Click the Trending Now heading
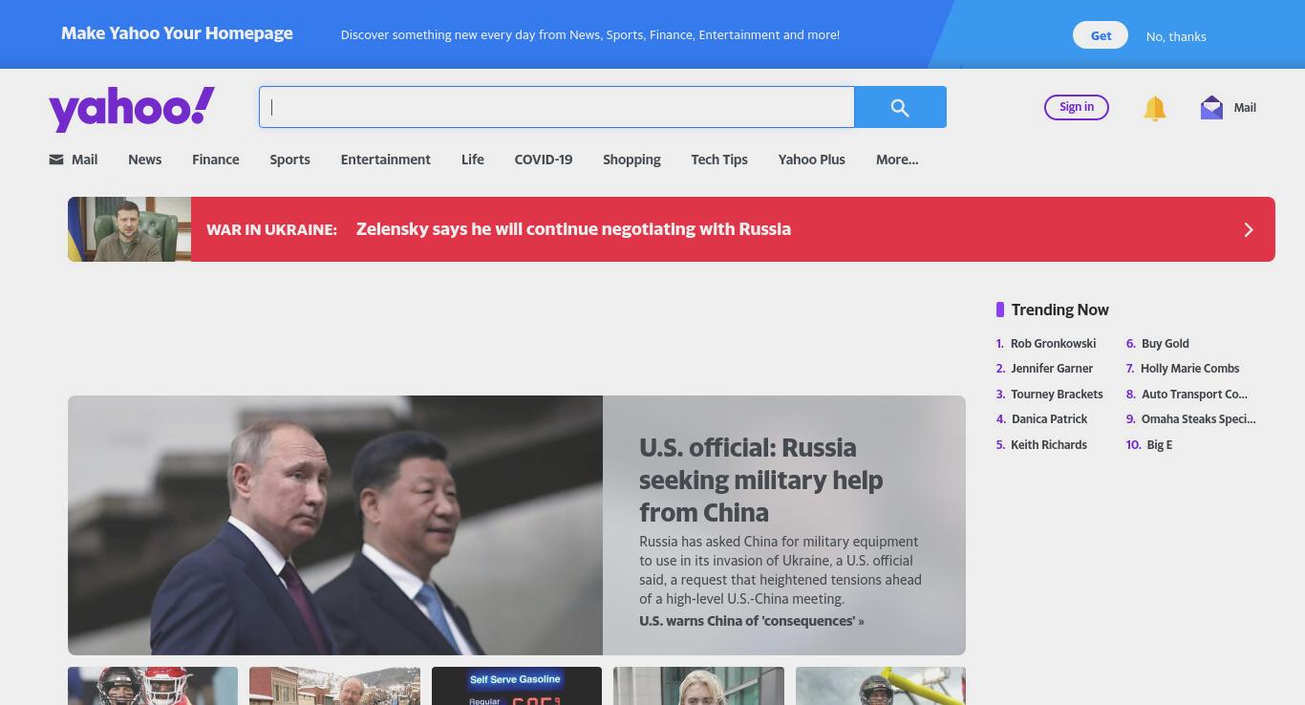1305x705 pixels. pyautogui.click(x=1059, y=310)
